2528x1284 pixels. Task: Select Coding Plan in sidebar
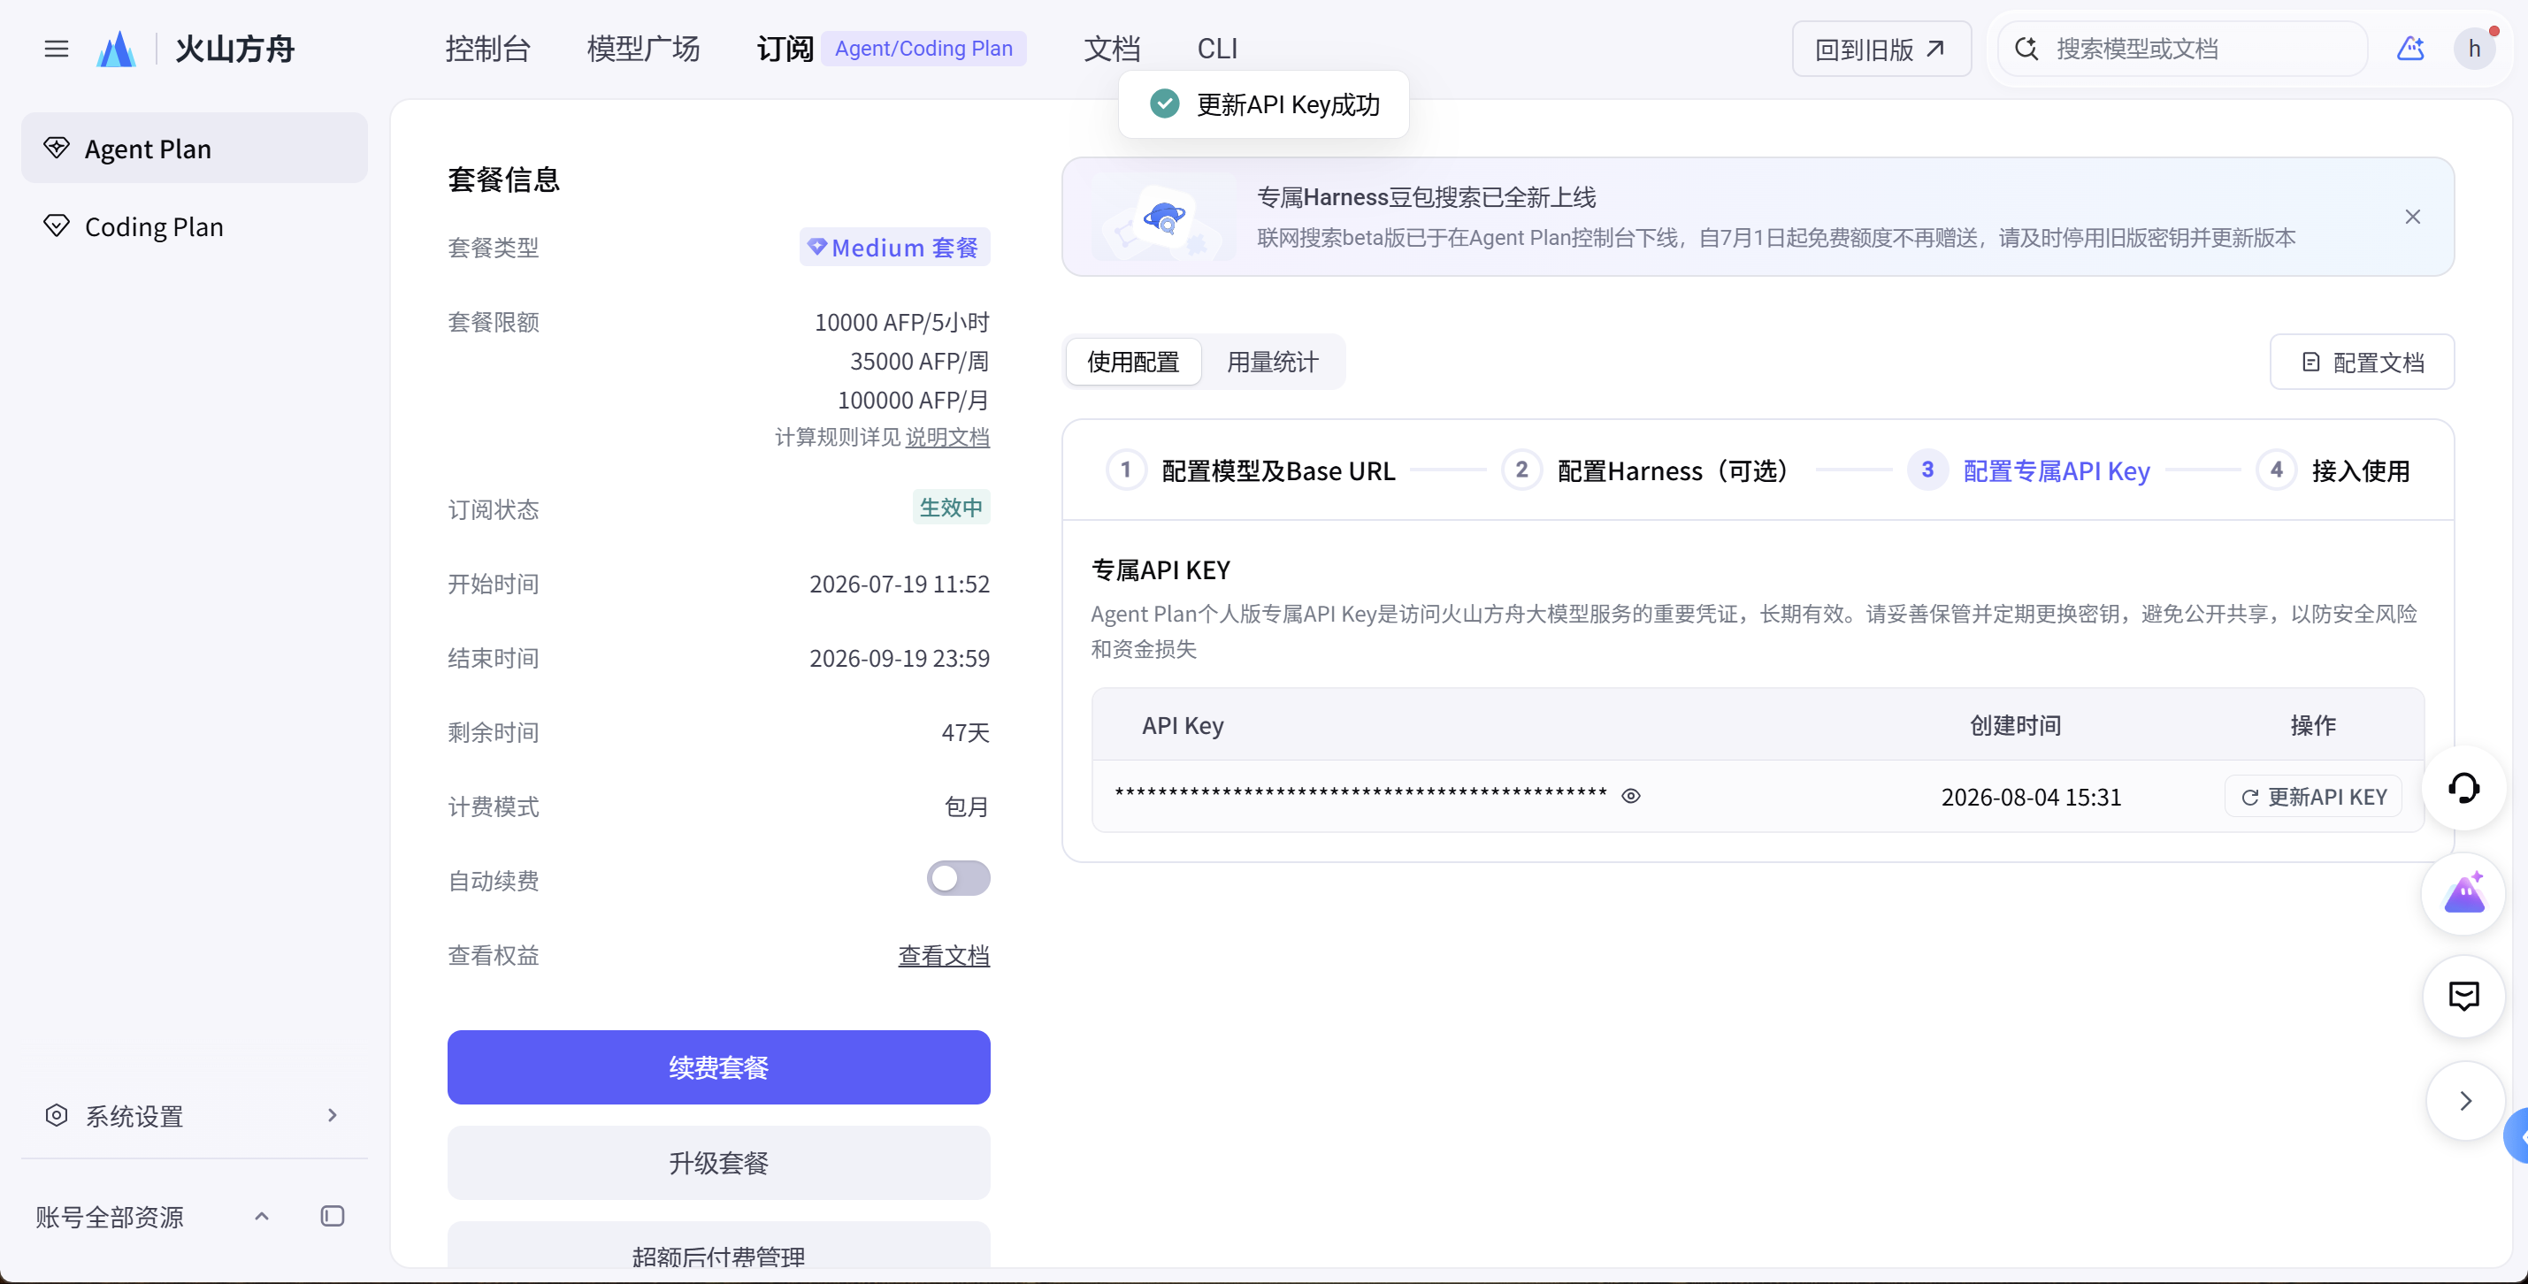click(x=195, y=226)
